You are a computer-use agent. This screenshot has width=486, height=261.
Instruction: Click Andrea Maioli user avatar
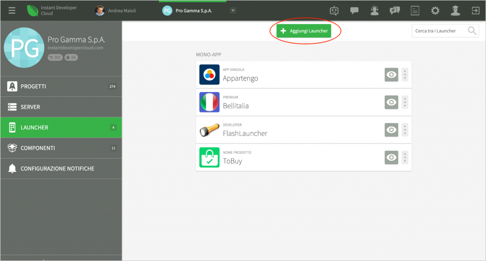point(100,10)
